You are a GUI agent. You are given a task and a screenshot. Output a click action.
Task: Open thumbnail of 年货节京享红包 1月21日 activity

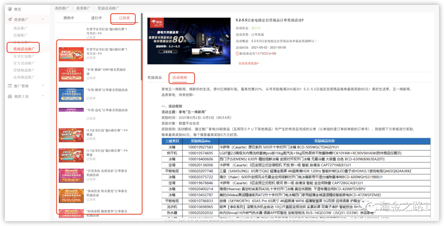click(71, 54)
